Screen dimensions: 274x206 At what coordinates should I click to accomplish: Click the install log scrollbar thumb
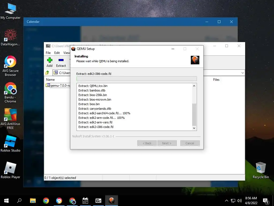[194, 115]
